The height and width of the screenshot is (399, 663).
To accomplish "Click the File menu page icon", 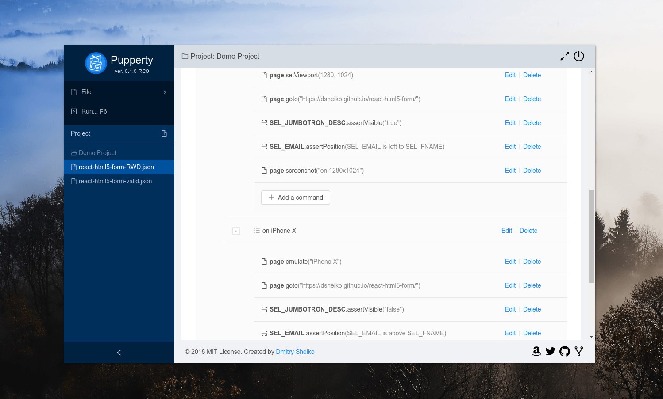I will pos(74,92).
